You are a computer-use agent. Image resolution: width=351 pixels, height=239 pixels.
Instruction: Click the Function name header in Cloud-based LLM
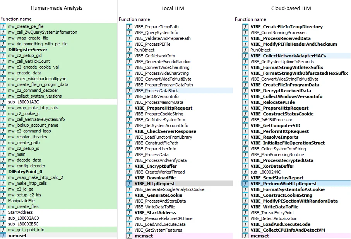[250, 19]
